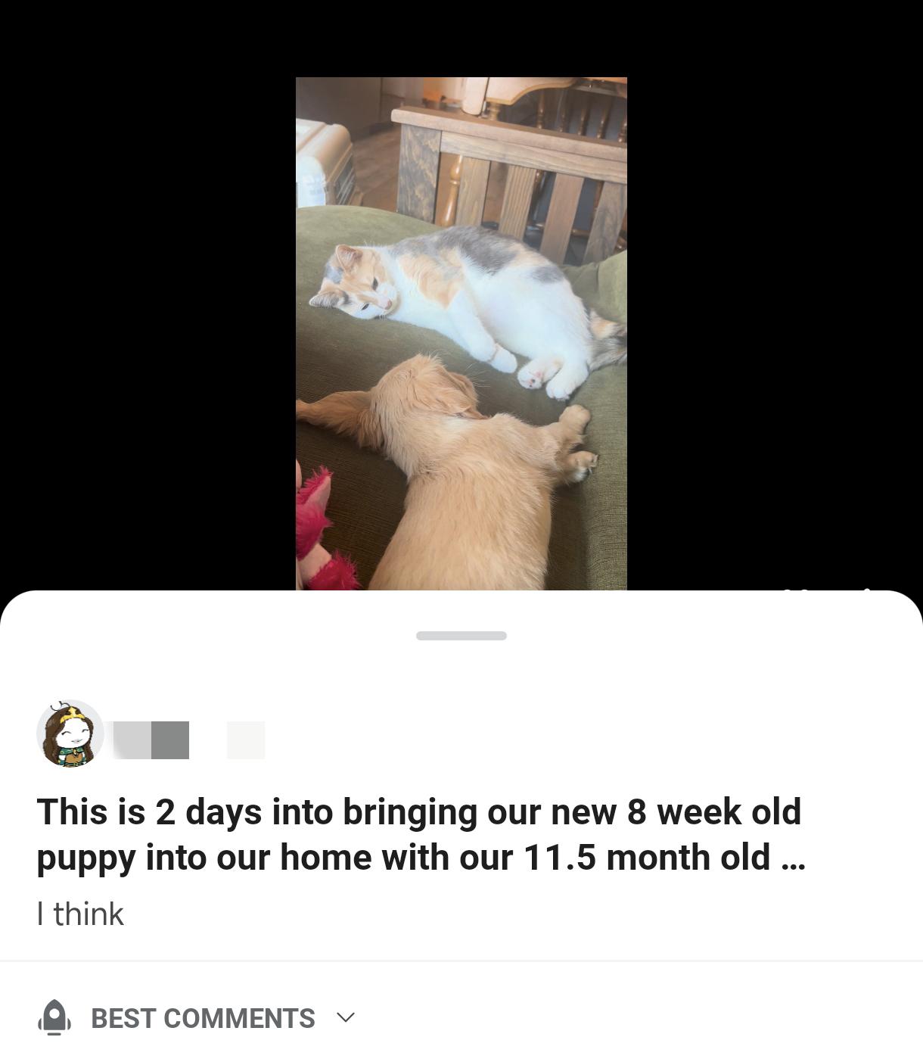
Task: Tap the 'I think' post body text
Action: tap(80, 914)
